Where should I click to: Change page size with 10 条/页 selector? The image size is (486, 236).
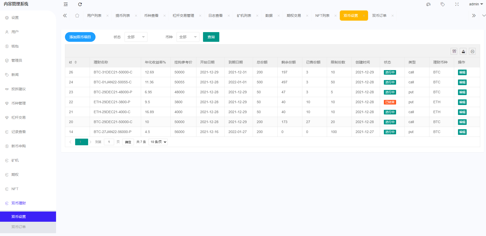[x=158, y=142]
